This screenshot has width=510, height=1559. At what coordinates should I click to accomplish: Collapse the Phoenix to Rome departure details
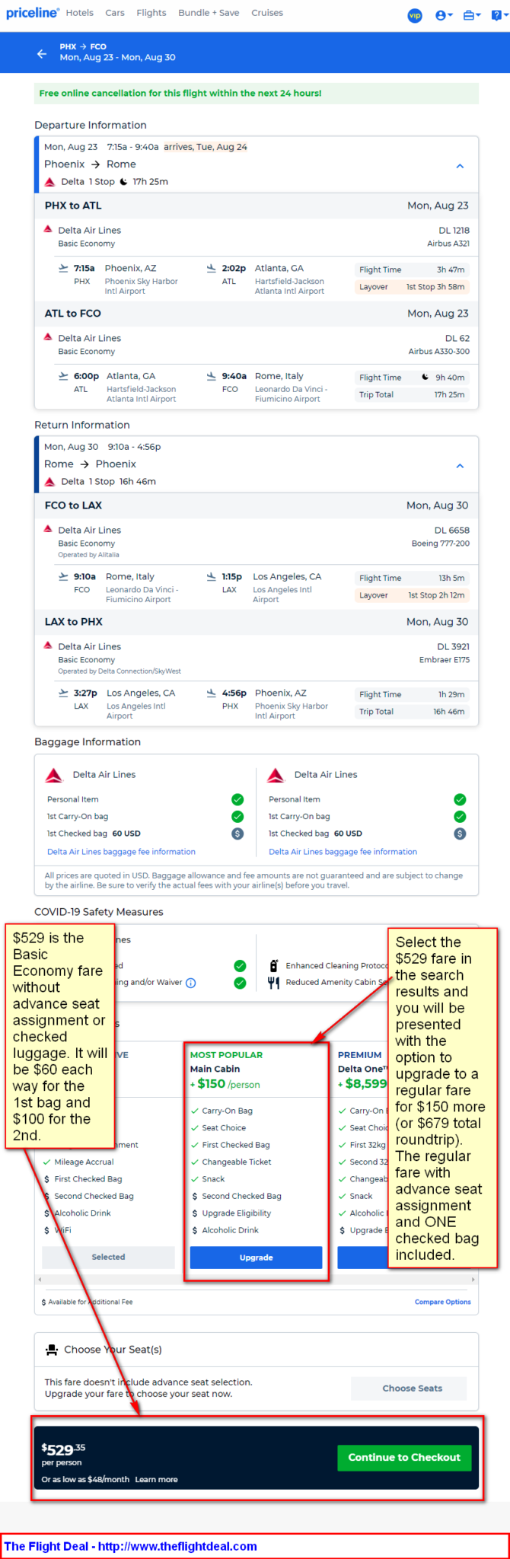(x=460, y=166)
